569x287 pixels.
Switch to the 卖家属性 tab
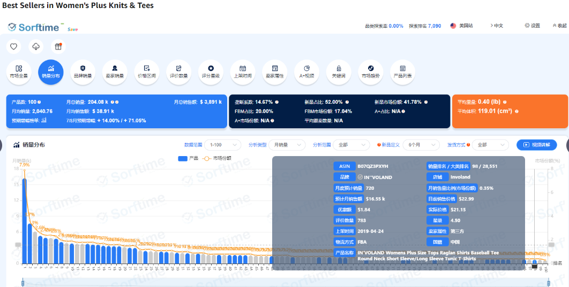click(275, 72)
